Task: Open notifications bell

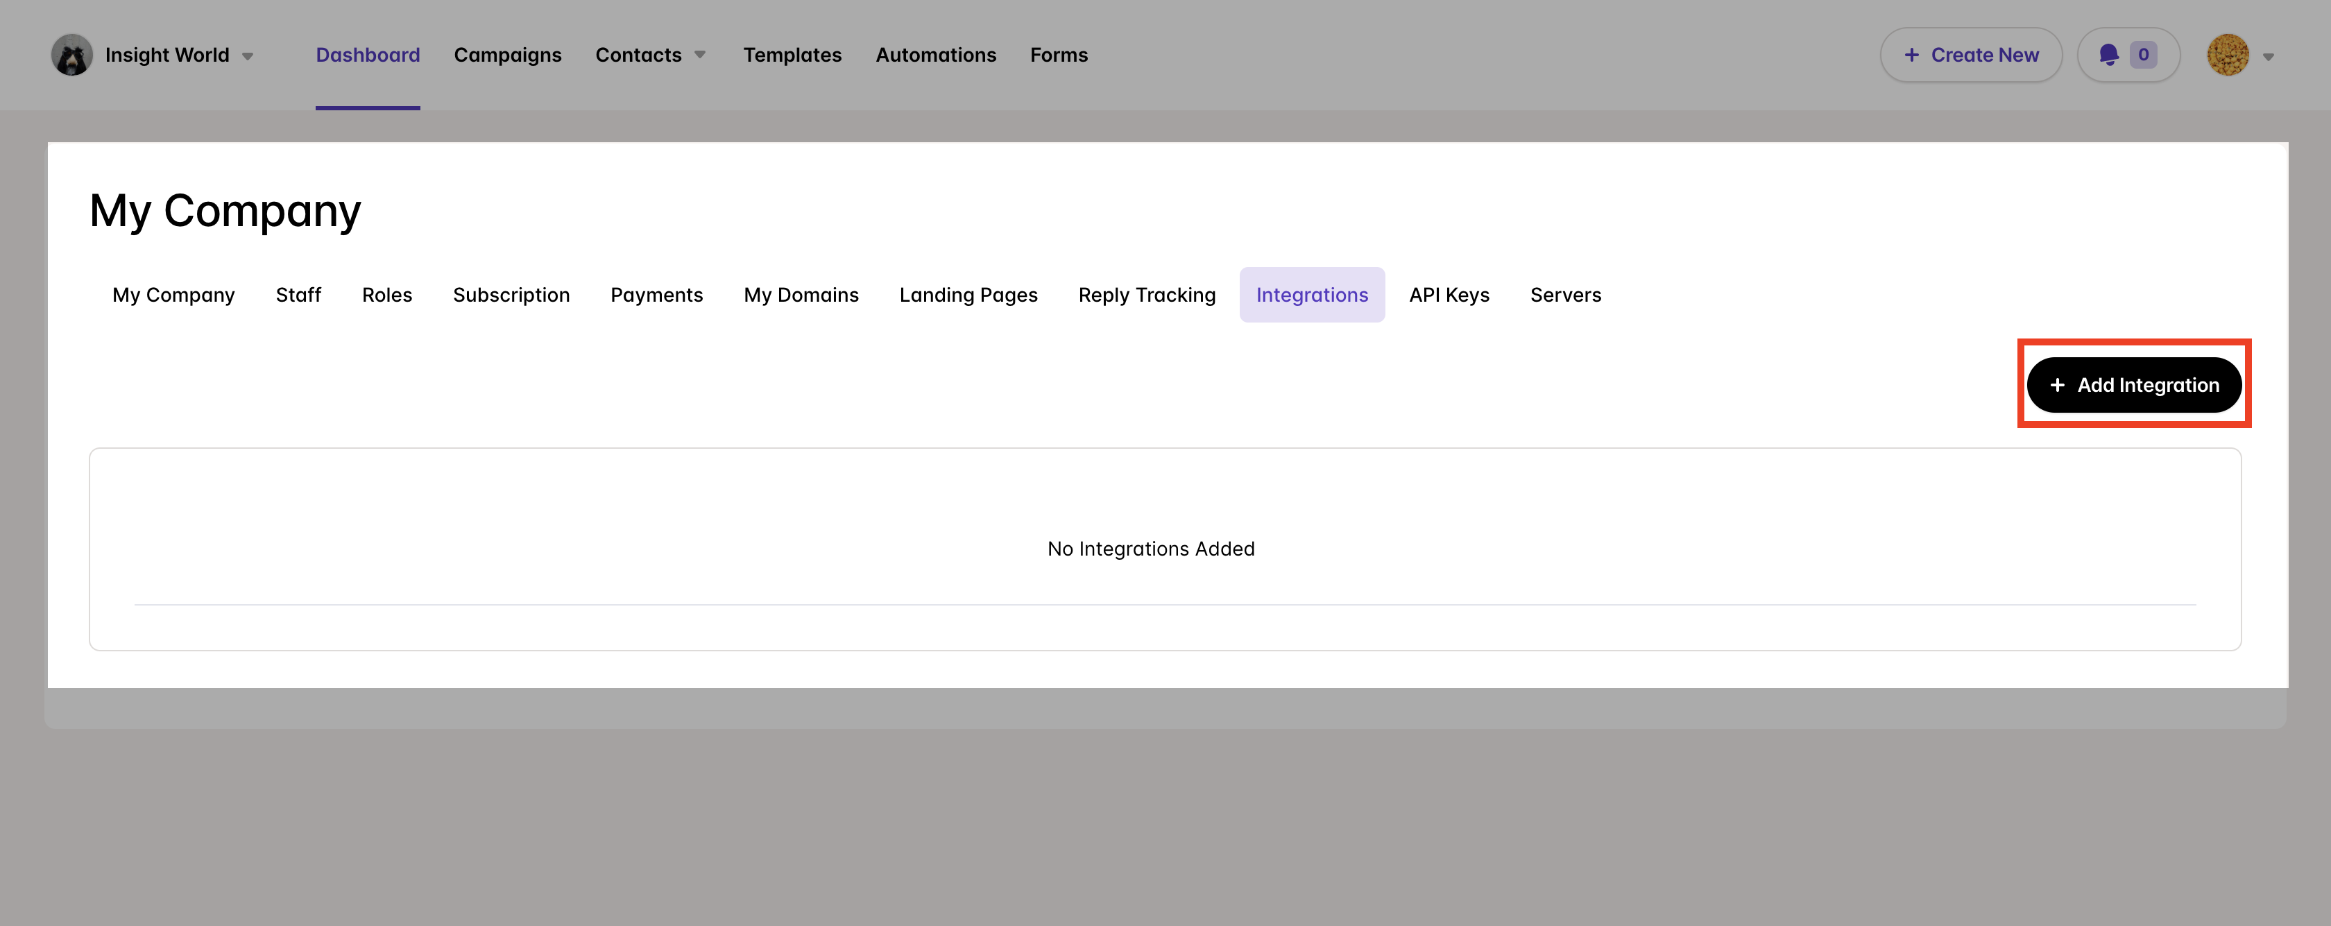Action: coord(2108,55)
